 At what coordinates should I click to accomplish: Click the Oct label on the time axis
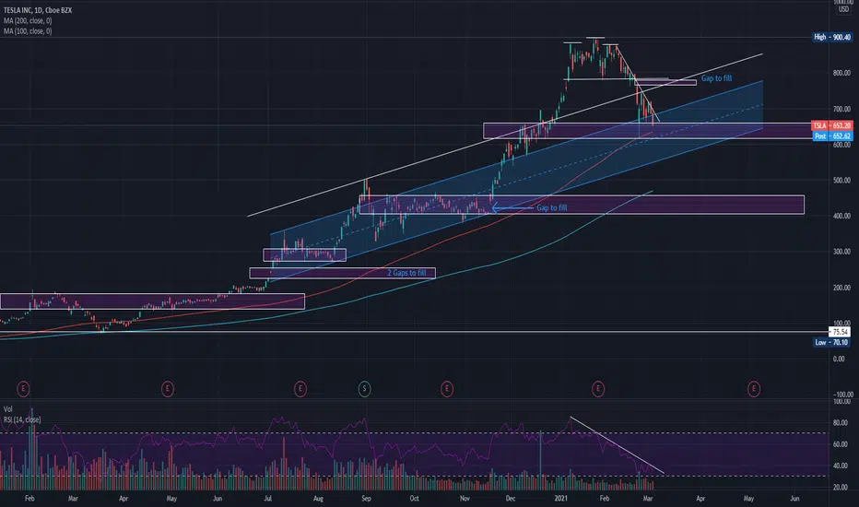coord(414,498)
